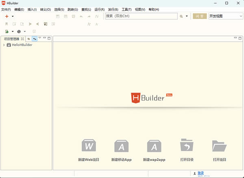Click the 问答 button

pos(199,16)
